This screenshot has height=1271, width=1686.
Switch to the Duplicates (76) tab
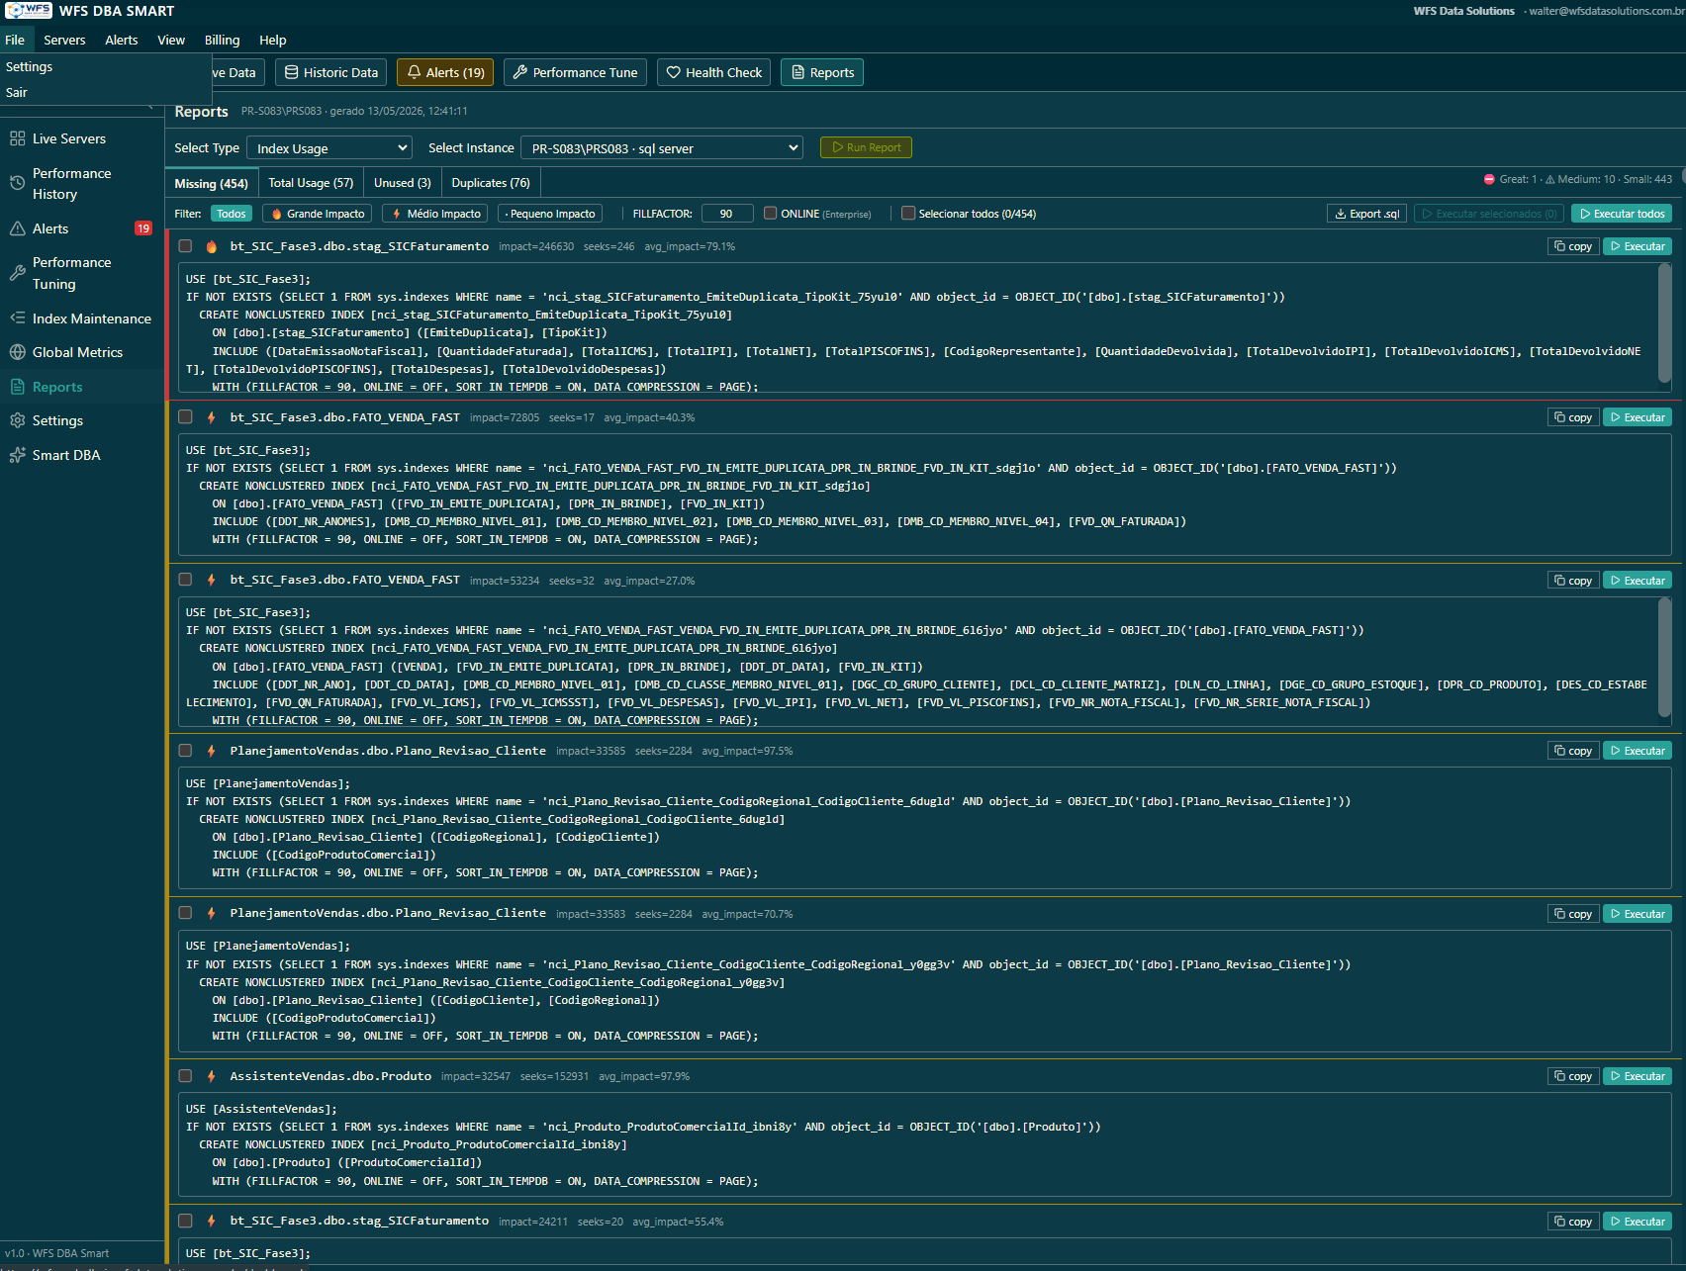(x=491, y=183)
